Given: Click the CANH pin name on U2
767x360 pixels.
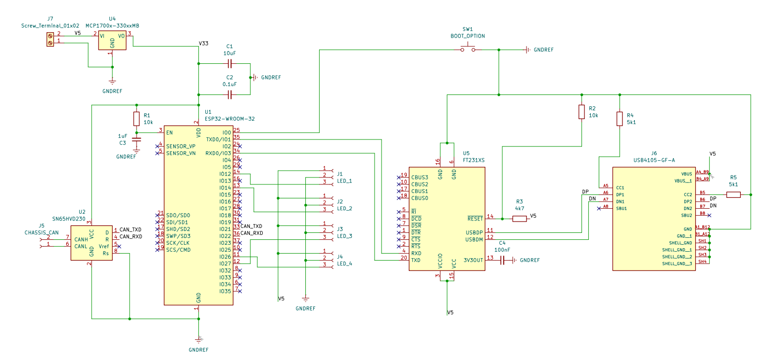Looking at the screenshot, I should pyautogui.click(x=81, y=239).
